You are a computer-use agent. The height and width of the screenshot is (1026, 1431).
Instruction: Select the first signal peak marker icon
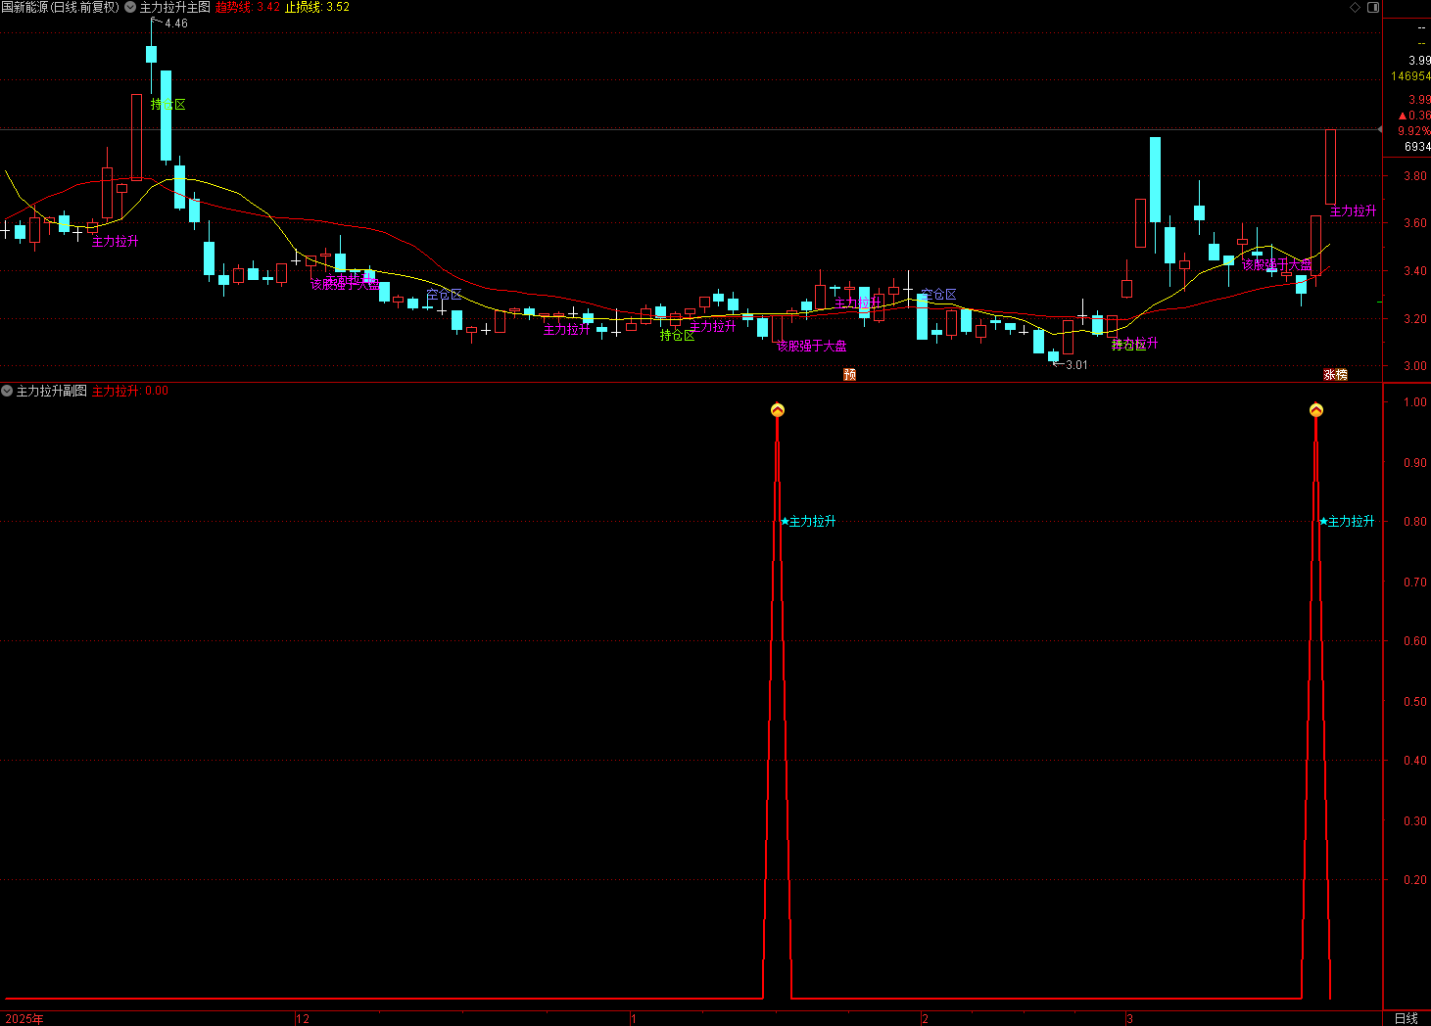[x=778, y=410]
